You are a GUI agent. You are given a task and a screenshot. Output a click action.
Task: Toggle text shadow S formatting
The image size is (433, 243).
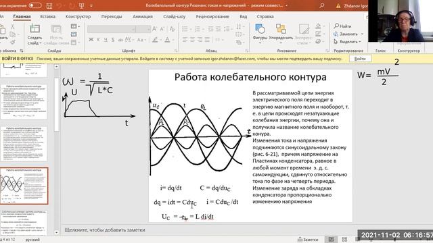click(x=113, y=40)
